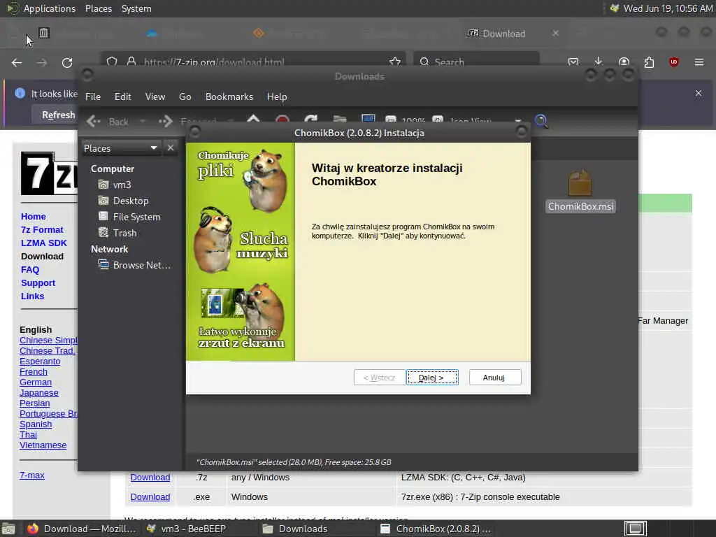Image resolution: width=716 pixels, height=537 pixels.
Task: Open Back history dropdown arrow in file manager
Action: (142, 122)
